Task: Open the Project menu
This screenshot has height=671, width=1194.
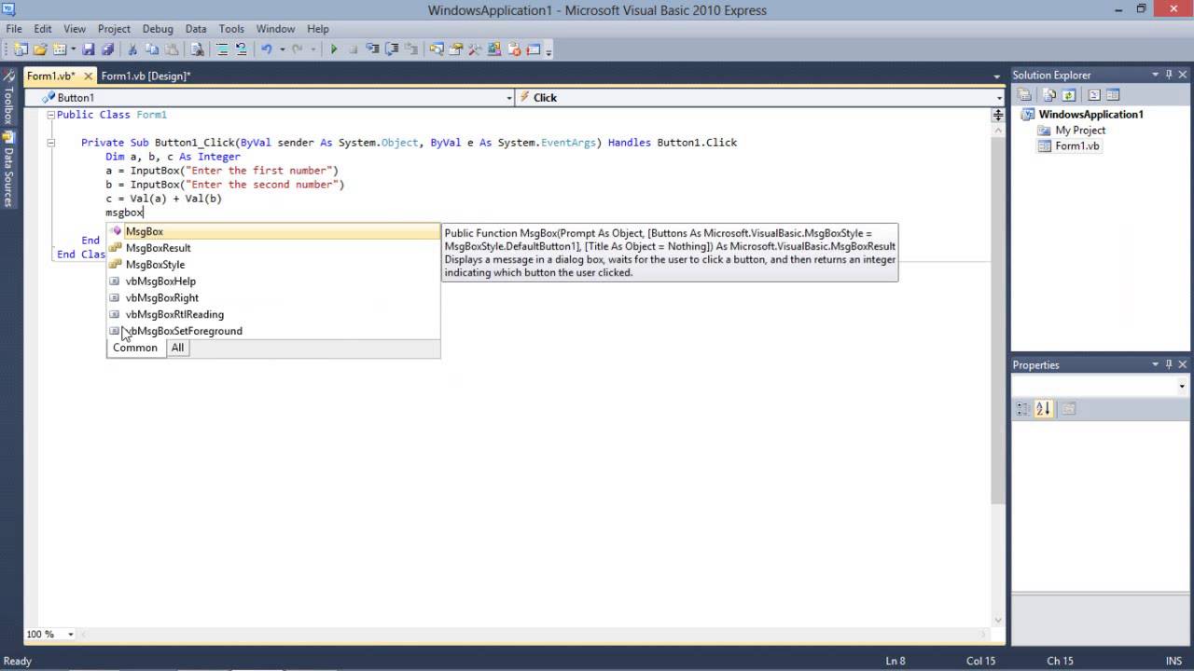Action: [x=114, y=29]
